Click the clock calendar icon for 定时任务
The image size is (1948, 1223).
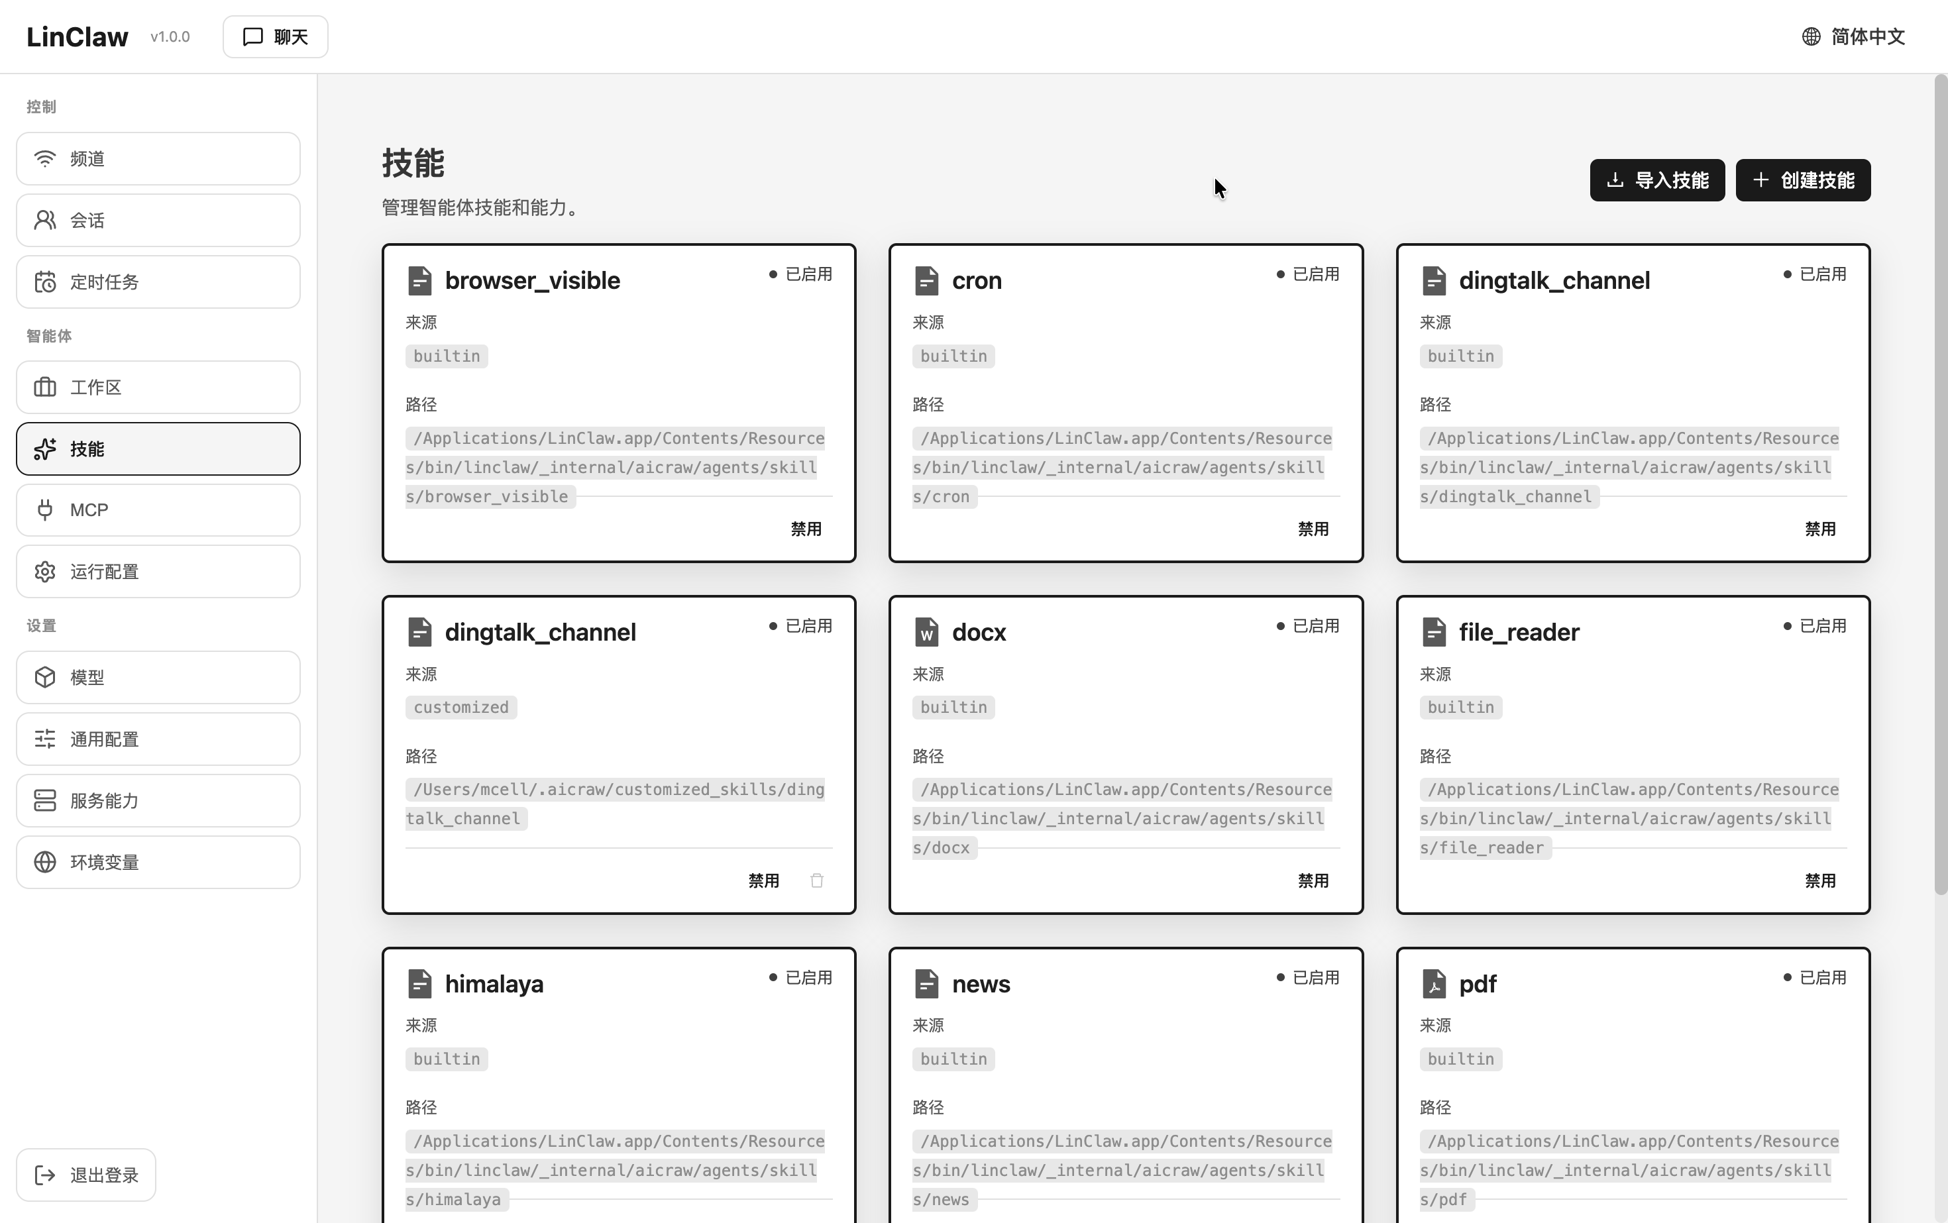point(45,282)
